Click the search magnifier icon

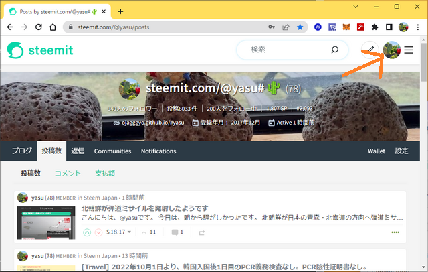(x=334, y=50)
